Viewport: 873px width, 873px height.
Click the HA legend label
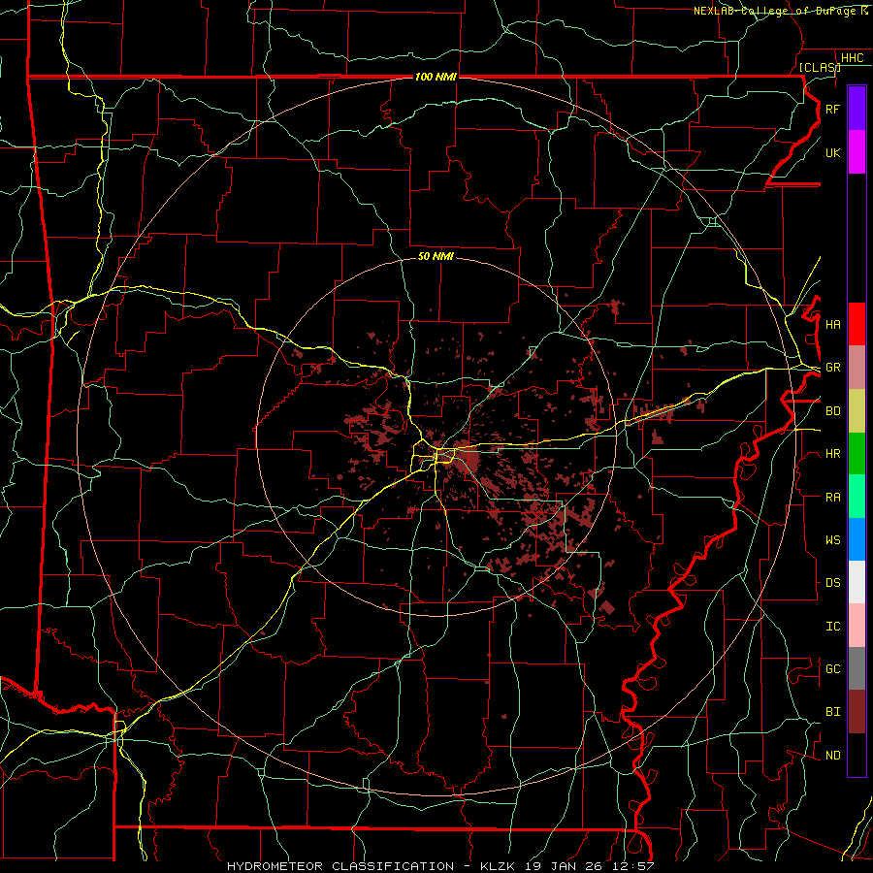coord(832,325)
